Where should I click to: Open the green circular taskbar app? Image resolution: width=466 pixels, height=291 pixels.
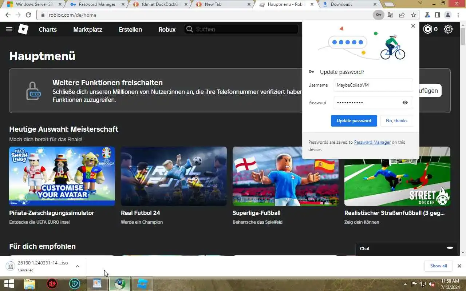pos(75,284)
